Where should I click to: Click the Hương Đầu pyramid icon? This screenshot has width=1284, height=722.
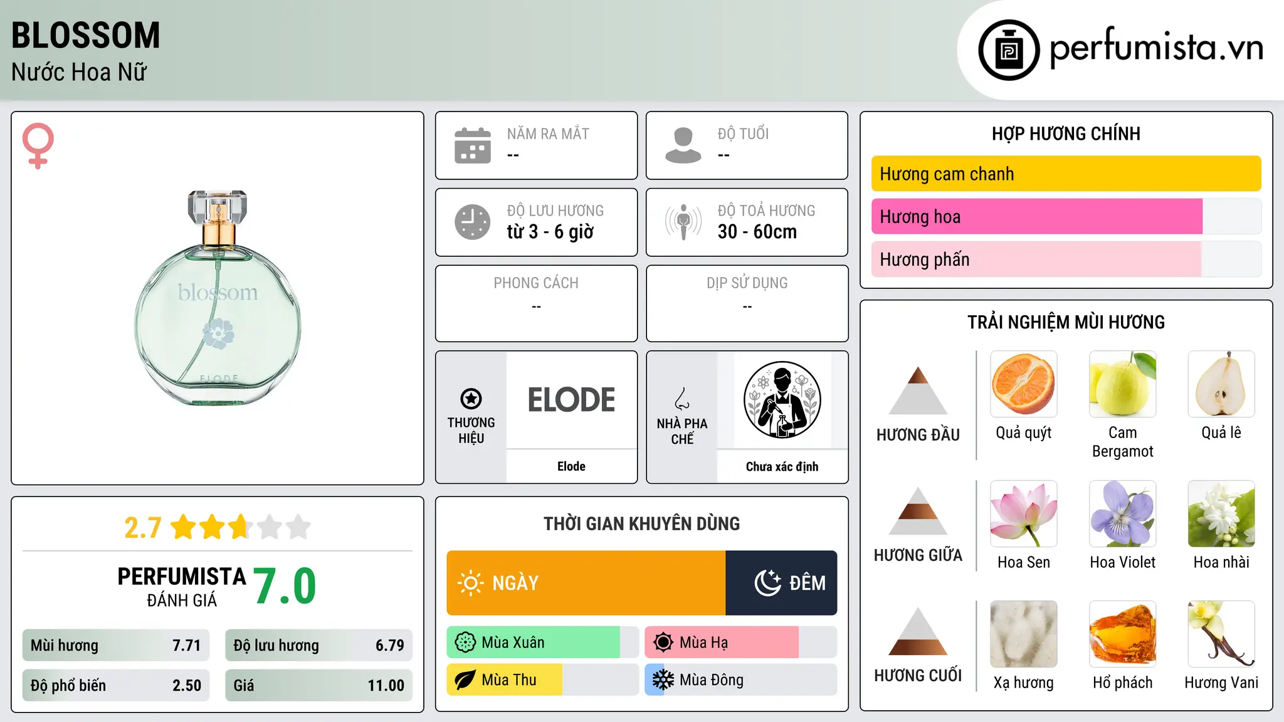tap(918, 390)
